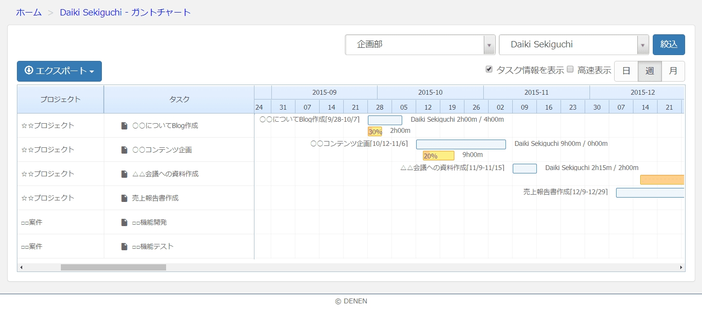Click the document icon for △△会議への資料作成
The width and height of the screenshot is (702, 314).
(124, 174)
